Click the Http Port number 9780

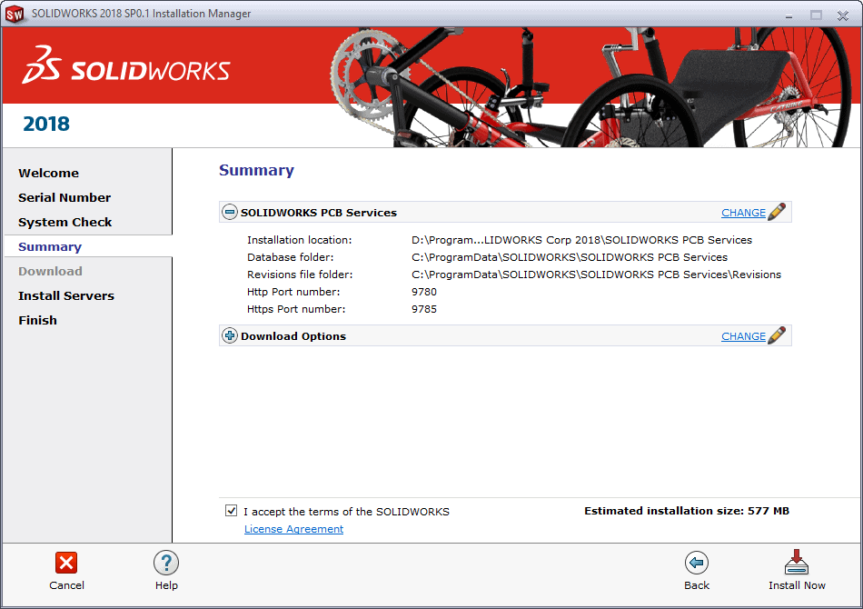[x=424, y=292]
